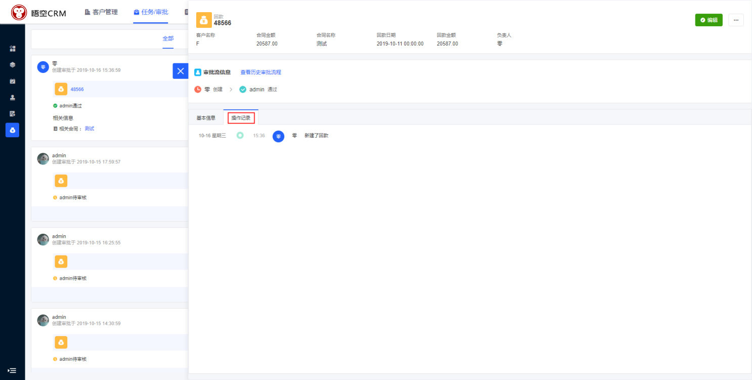Select the 全部 filter tab
This screenshot has width=752, height=380.
point(168,38)
